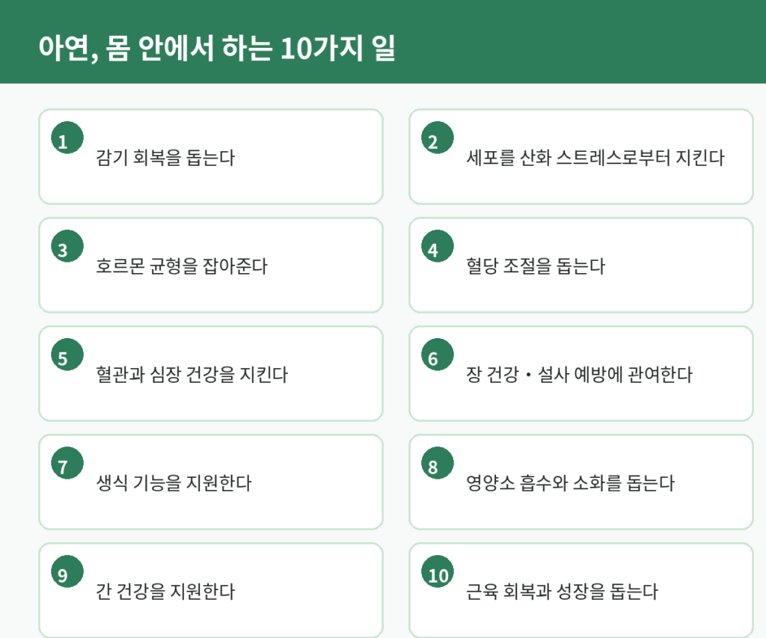Image resolution: width=766 pixels, height=638 pixels.
Task: Click the green number 5 badge
Action: 67,355
